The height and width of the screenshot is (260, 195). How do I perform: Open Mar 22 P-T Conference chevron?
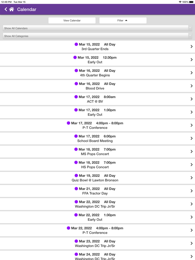click(x=191, y=230)
